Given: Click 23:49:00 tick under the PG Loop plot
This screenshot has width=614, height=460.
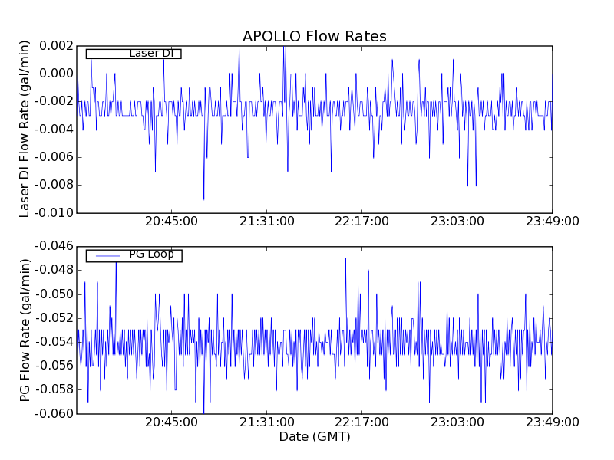Looking at the screenshot, I should (x=552, y=422).
